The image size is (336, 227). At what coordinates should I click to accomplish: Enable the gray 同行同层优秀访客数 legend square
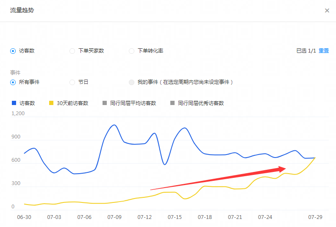click(172, 103)
